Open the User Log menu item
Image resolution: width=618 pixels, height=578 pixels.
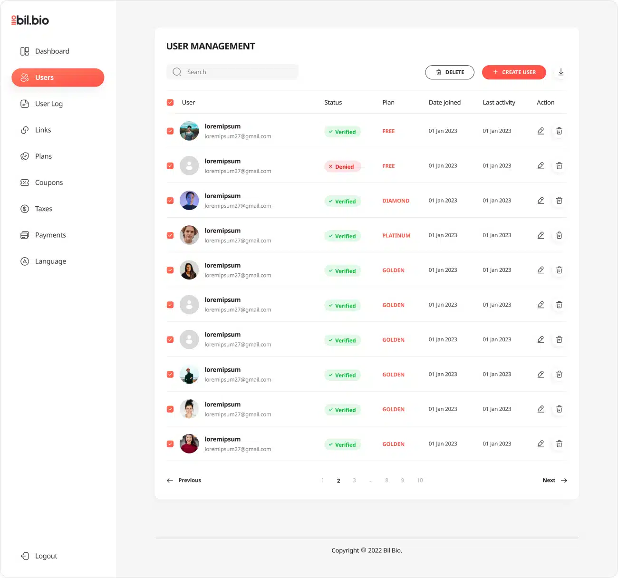pos(48,104)
